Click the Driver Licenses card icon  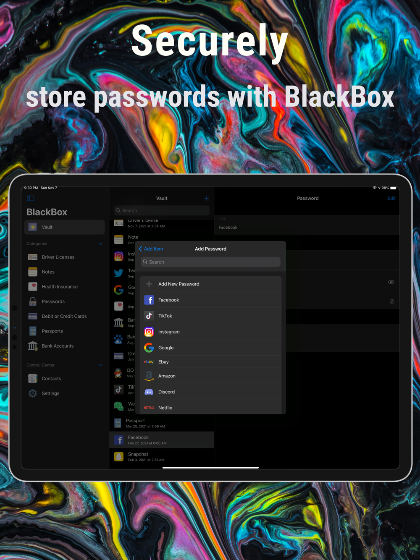point(33,257)
